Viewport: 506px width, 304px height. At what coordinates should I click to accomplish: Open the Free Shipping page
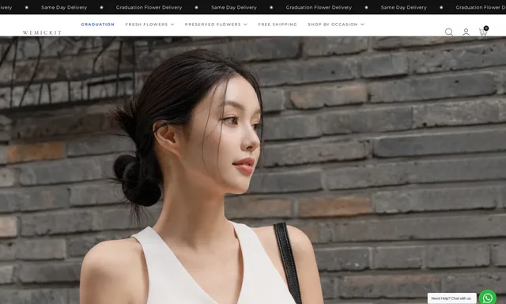[x=278, y=25]
